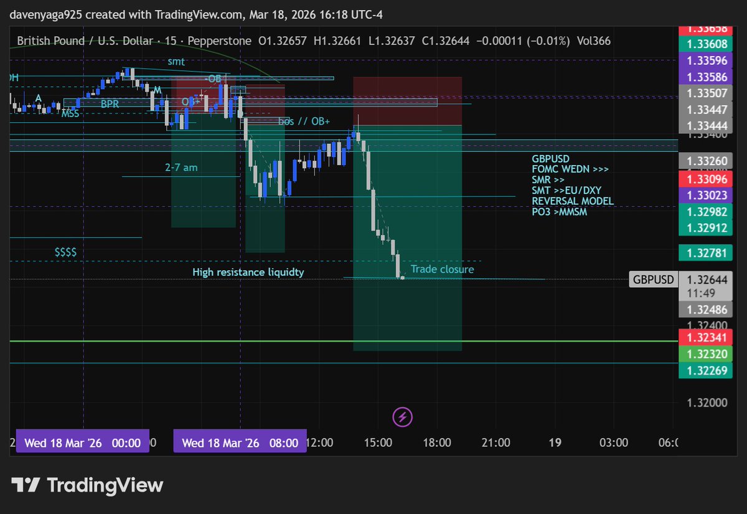Select the REVERSAL MODEL note line

[573, 201]
